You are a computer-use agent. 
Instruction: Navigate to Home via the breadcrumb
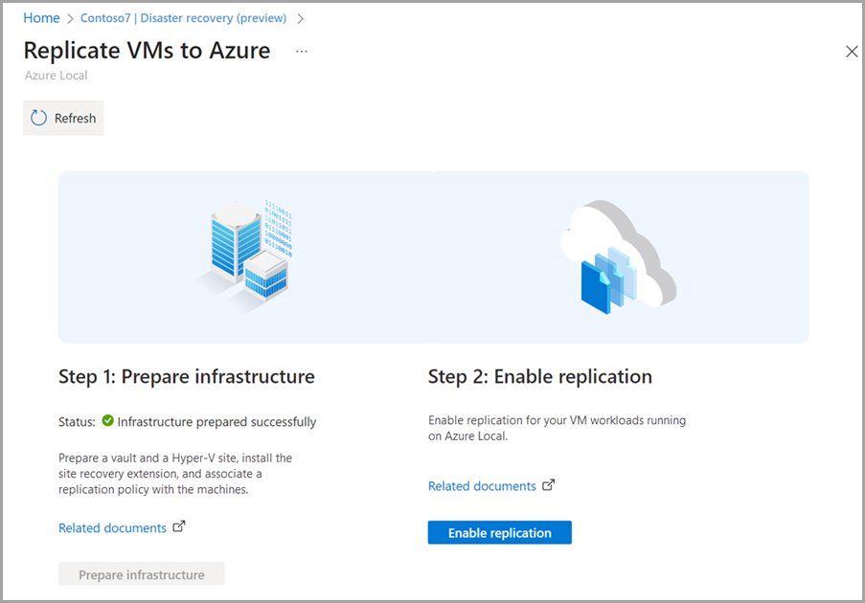(41, 17)
